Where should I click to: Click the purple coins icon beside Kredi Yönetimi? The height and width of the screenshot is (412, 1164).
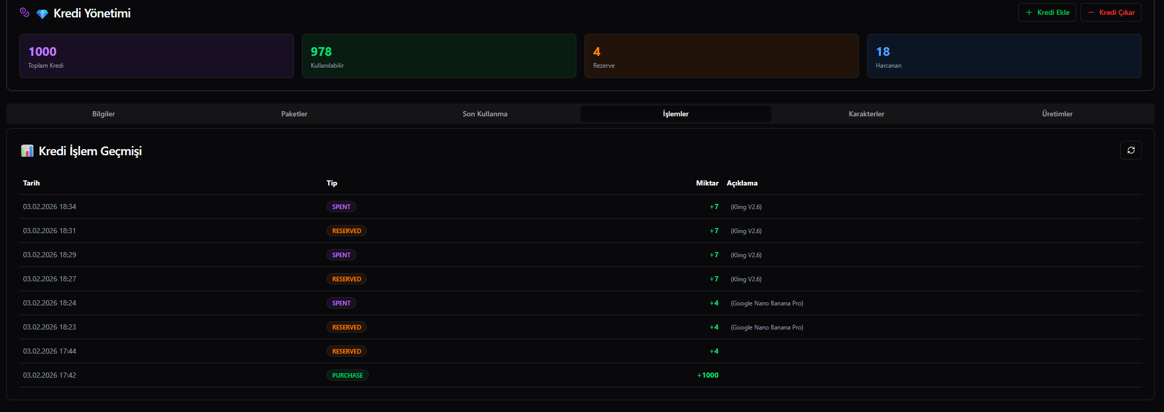pyautogui.click(x=25, y=12)
